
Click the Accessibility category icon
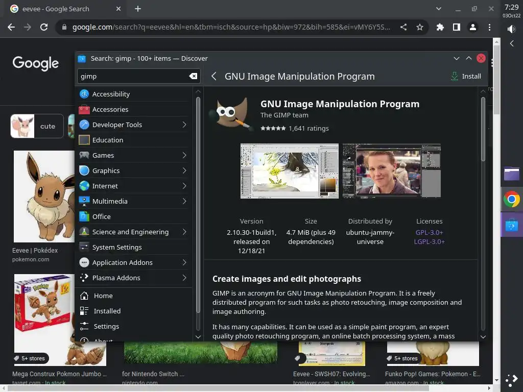click(x=84, y=94)
